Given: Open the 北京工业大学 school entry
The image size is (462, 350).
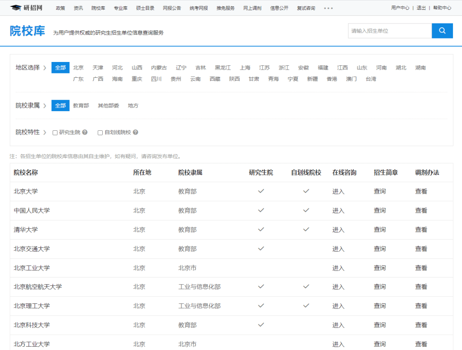Looking at the screenshot, I should [32, 268].
